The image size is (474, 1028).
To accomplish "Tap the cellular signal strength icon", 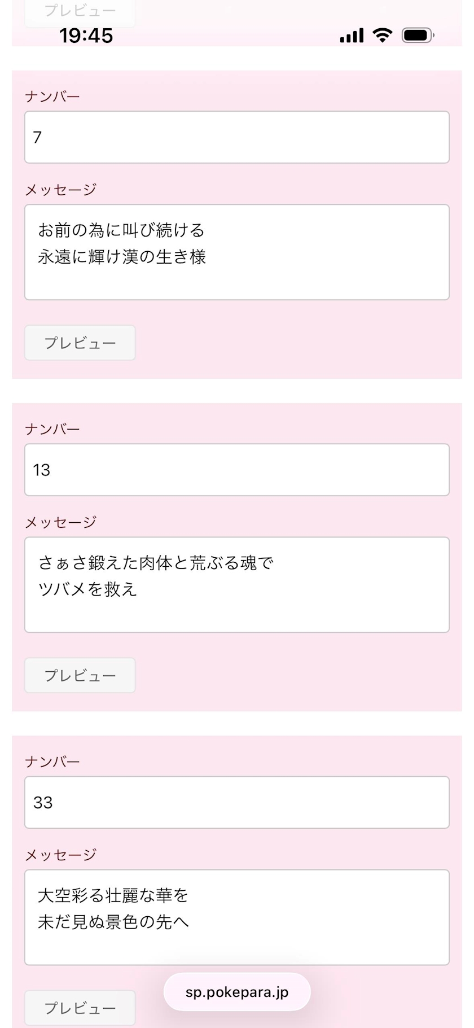I will coord(352,36).
